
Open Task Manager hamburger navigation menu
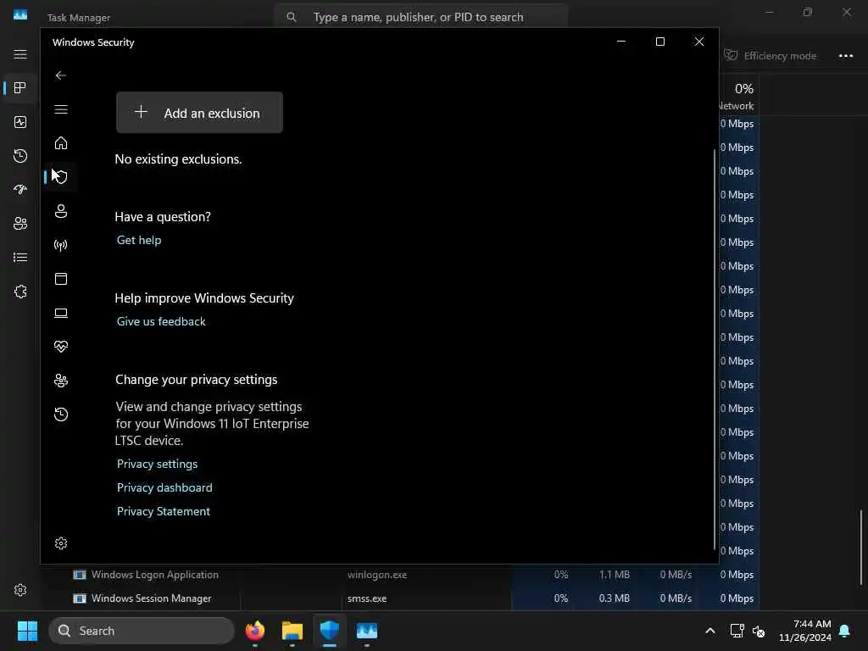[x=20, y=54]
